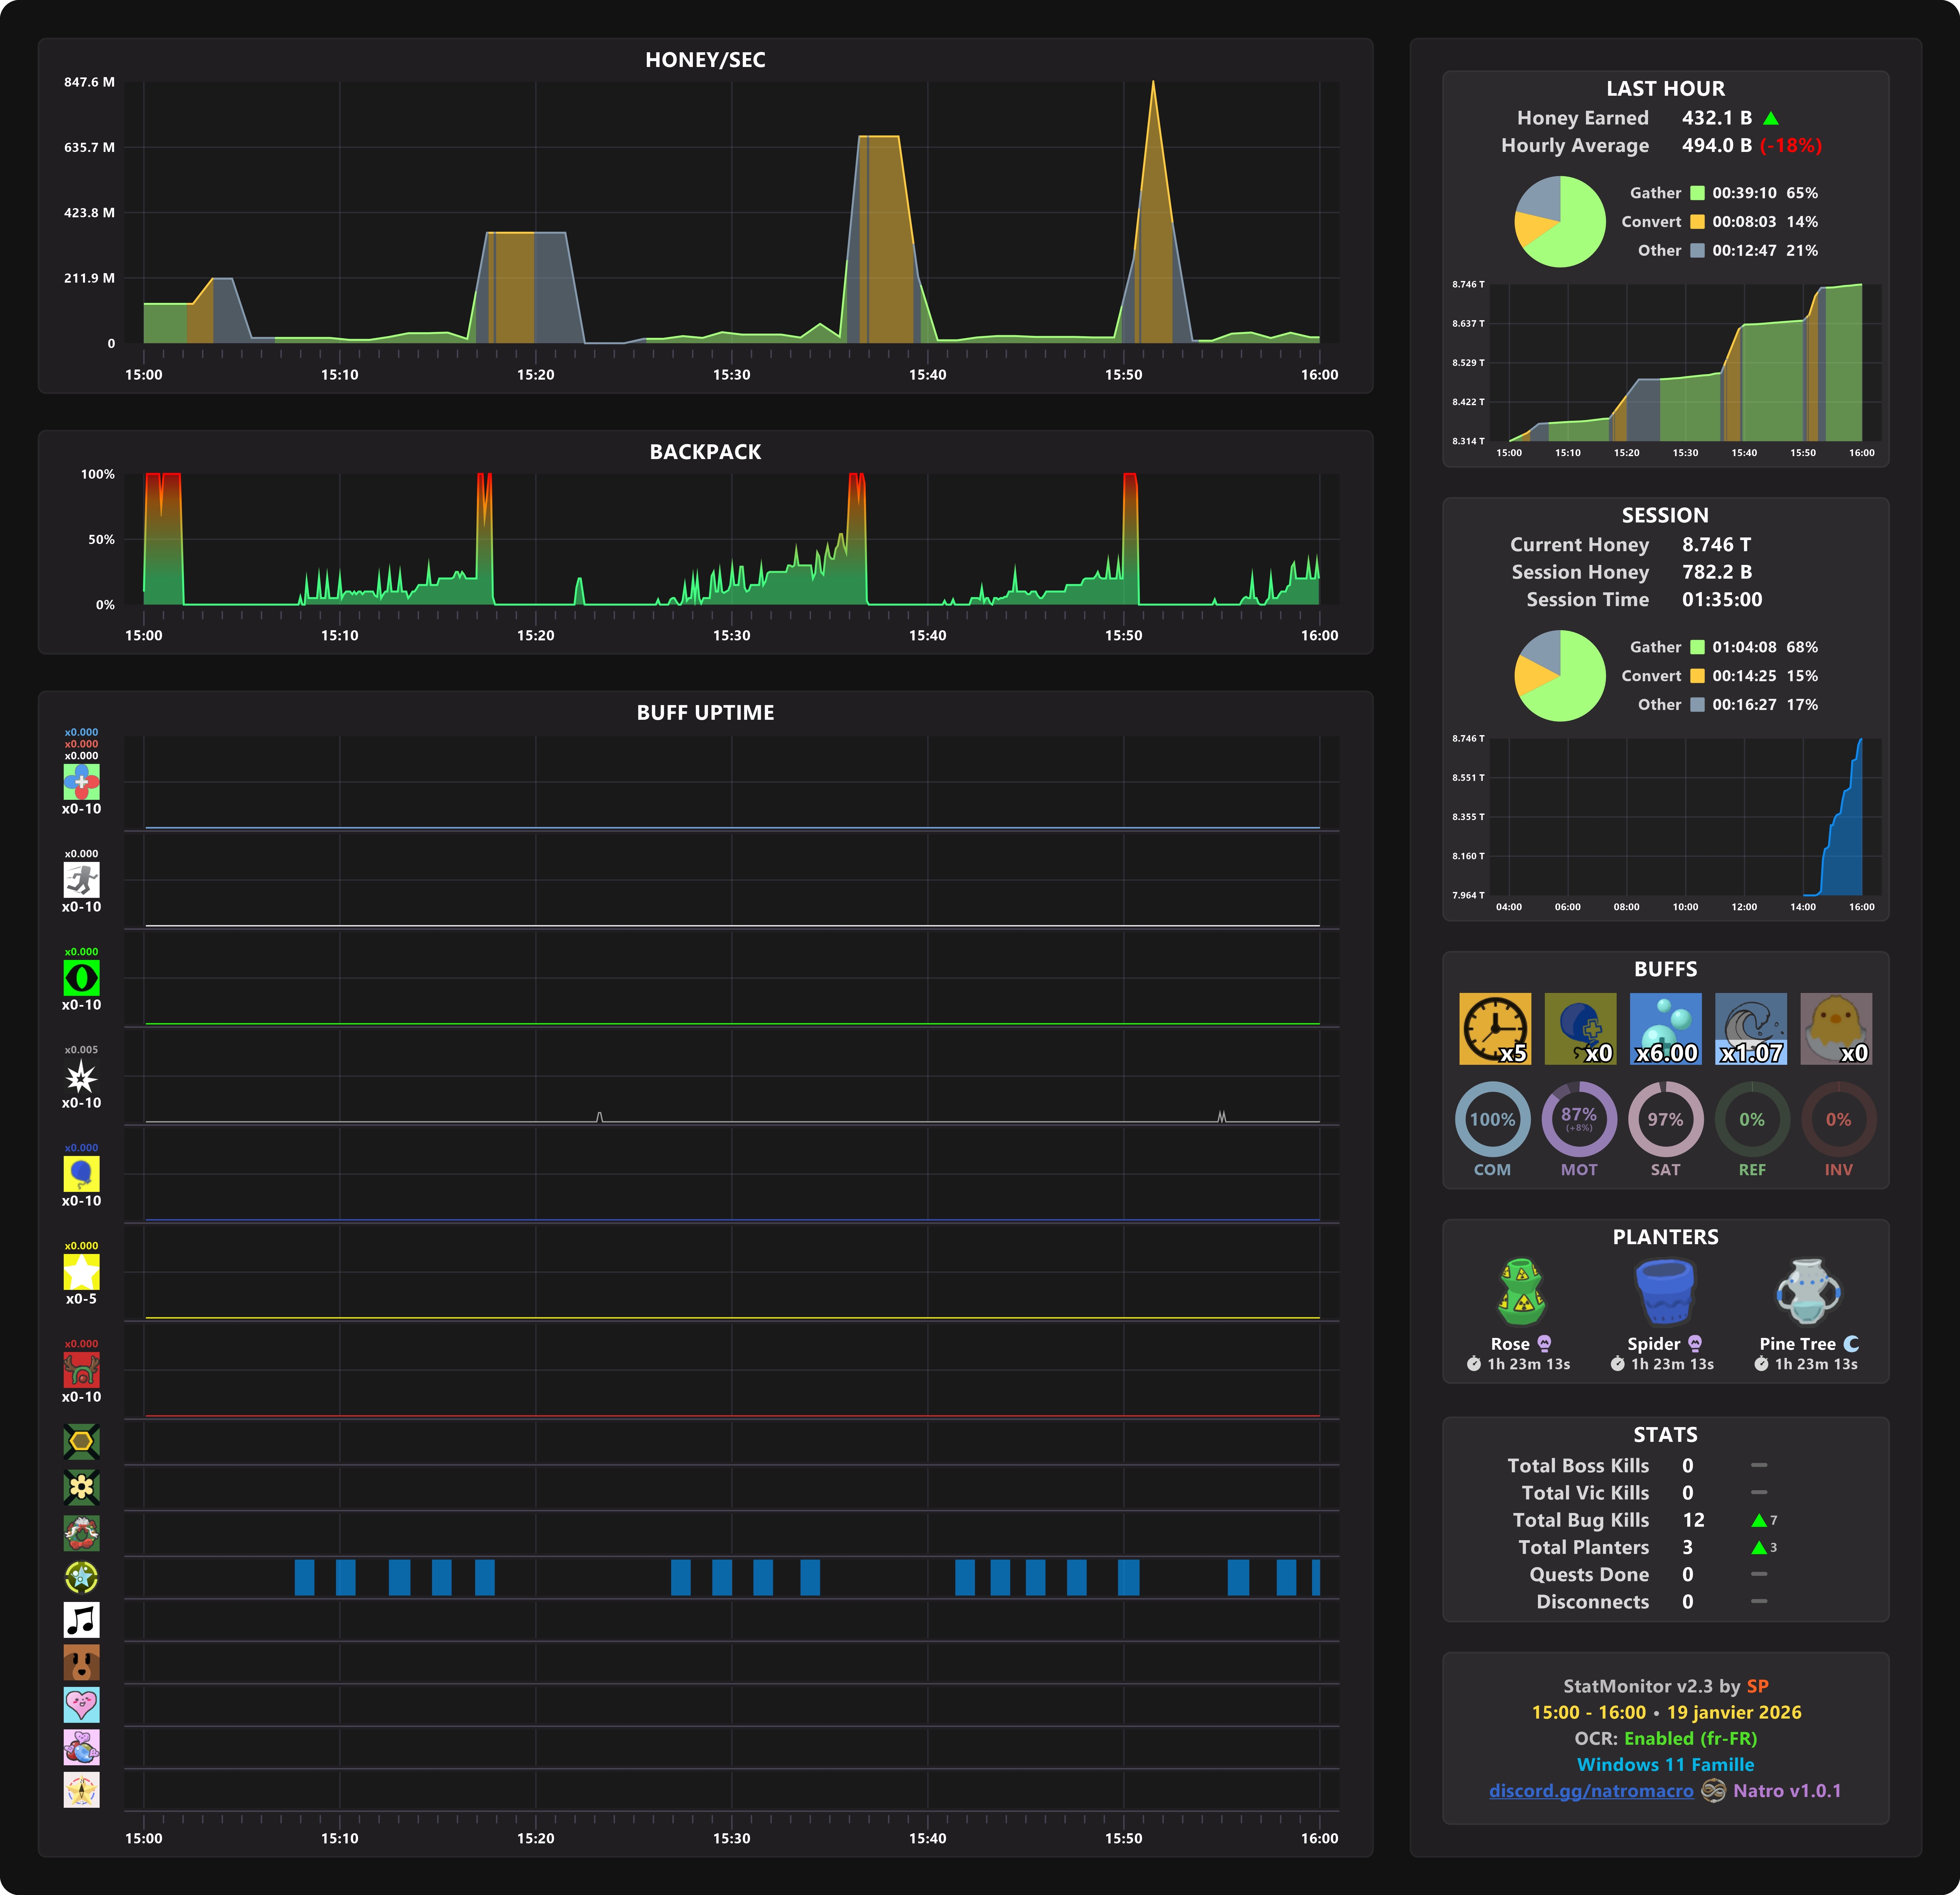The width and height of the screenshot is (1960, 1895).
Task: Click the yellow star buff icon
Action: click(81, 1271)
